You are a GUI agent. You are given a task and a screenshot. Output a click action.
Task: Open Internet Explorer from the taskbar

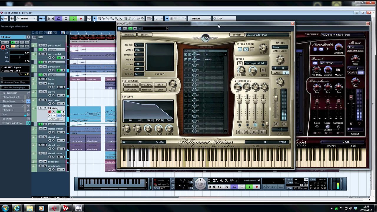click(x=17, y=208)
